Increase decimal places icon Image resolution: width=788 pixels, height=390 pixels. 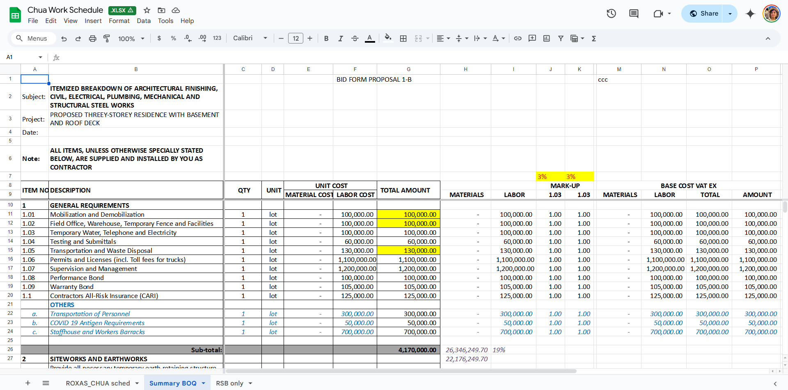click(202, 38)
